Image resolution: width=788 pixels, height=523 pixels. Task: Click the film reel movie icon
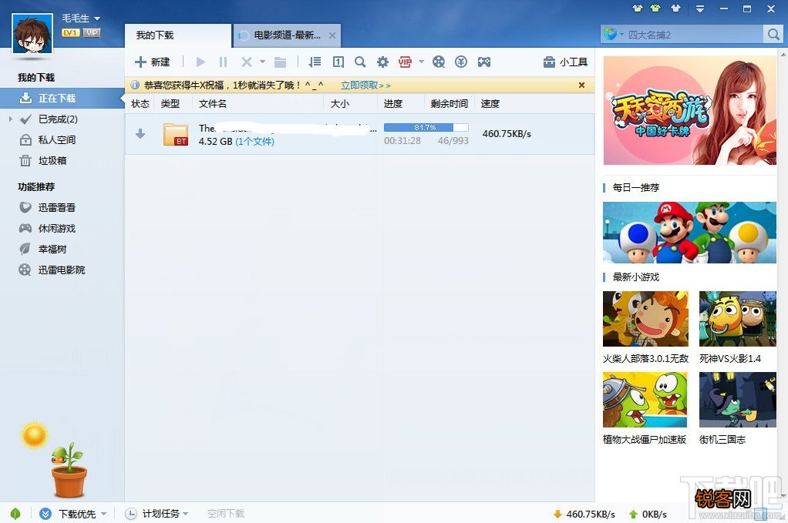pos(439,62)
